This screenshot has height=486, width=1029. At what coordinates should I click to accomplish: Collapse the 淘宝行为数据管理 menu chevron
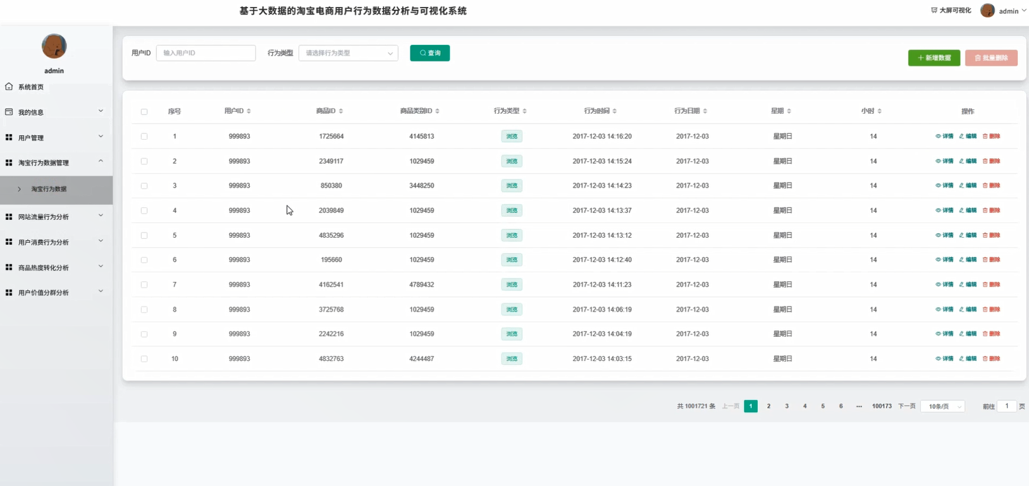(101, 161)
